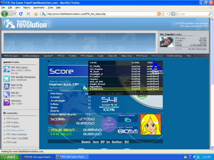Viewport: 214px width, 160px height.
Task: Click the Metrivia question mark icon
Action: point(7,102)
